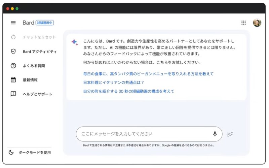Click the question mark FAQ icon
The height and width of the screenshot is (168, 269).
pyautogui.click(x=13, y=66)
